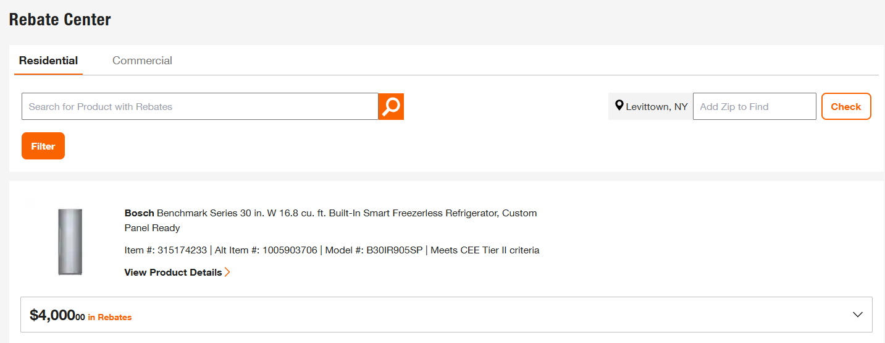Viewport: 885px width, 343px height.
Task: Click the orange chevron beside View Product Details
Action: (x=227, y=273)
